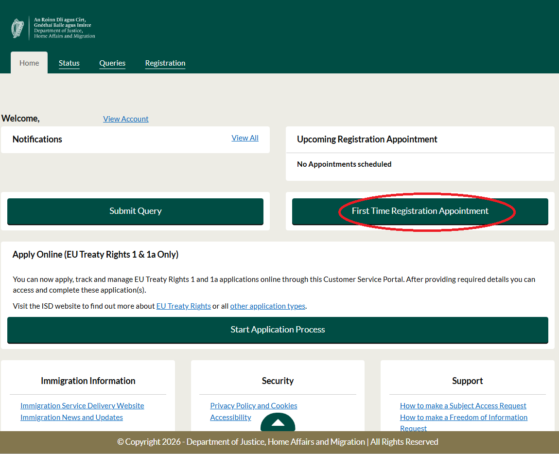Click the Upcoming Registration Appointment heading
The width and height of the screenshot is (559, 454).
tap(367, 139)
